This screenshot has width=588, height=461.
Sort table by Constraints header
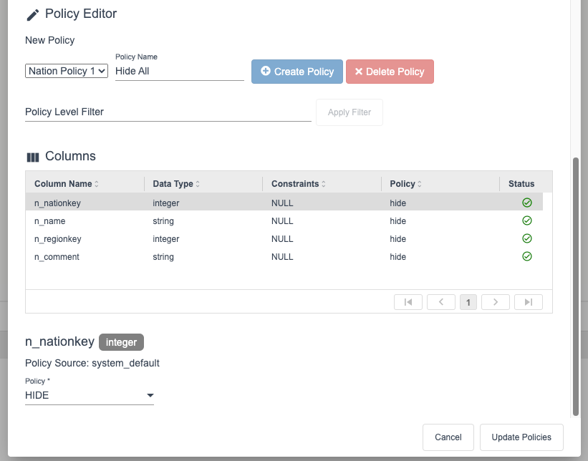point(299,184)
